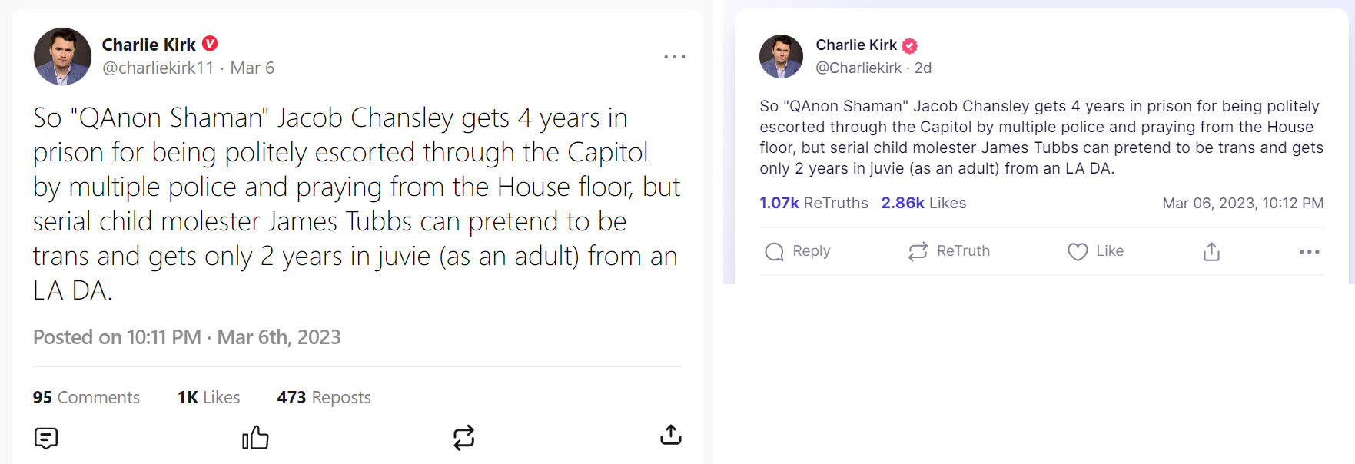Open the 1.07k ReTruths list

(813, 203)
